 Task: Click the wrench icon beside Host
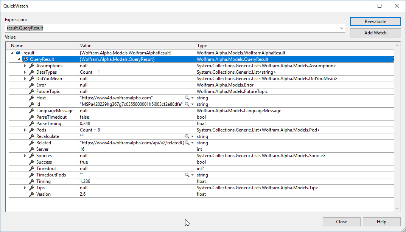[31, 98]
